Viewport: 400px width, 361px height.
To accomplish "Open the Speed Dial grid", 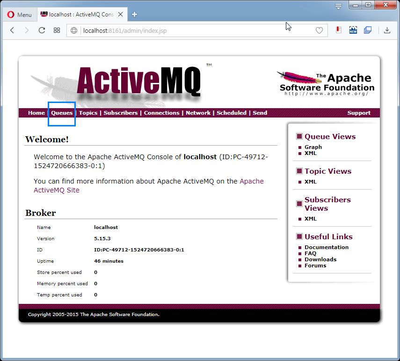I will click(57, 30).
